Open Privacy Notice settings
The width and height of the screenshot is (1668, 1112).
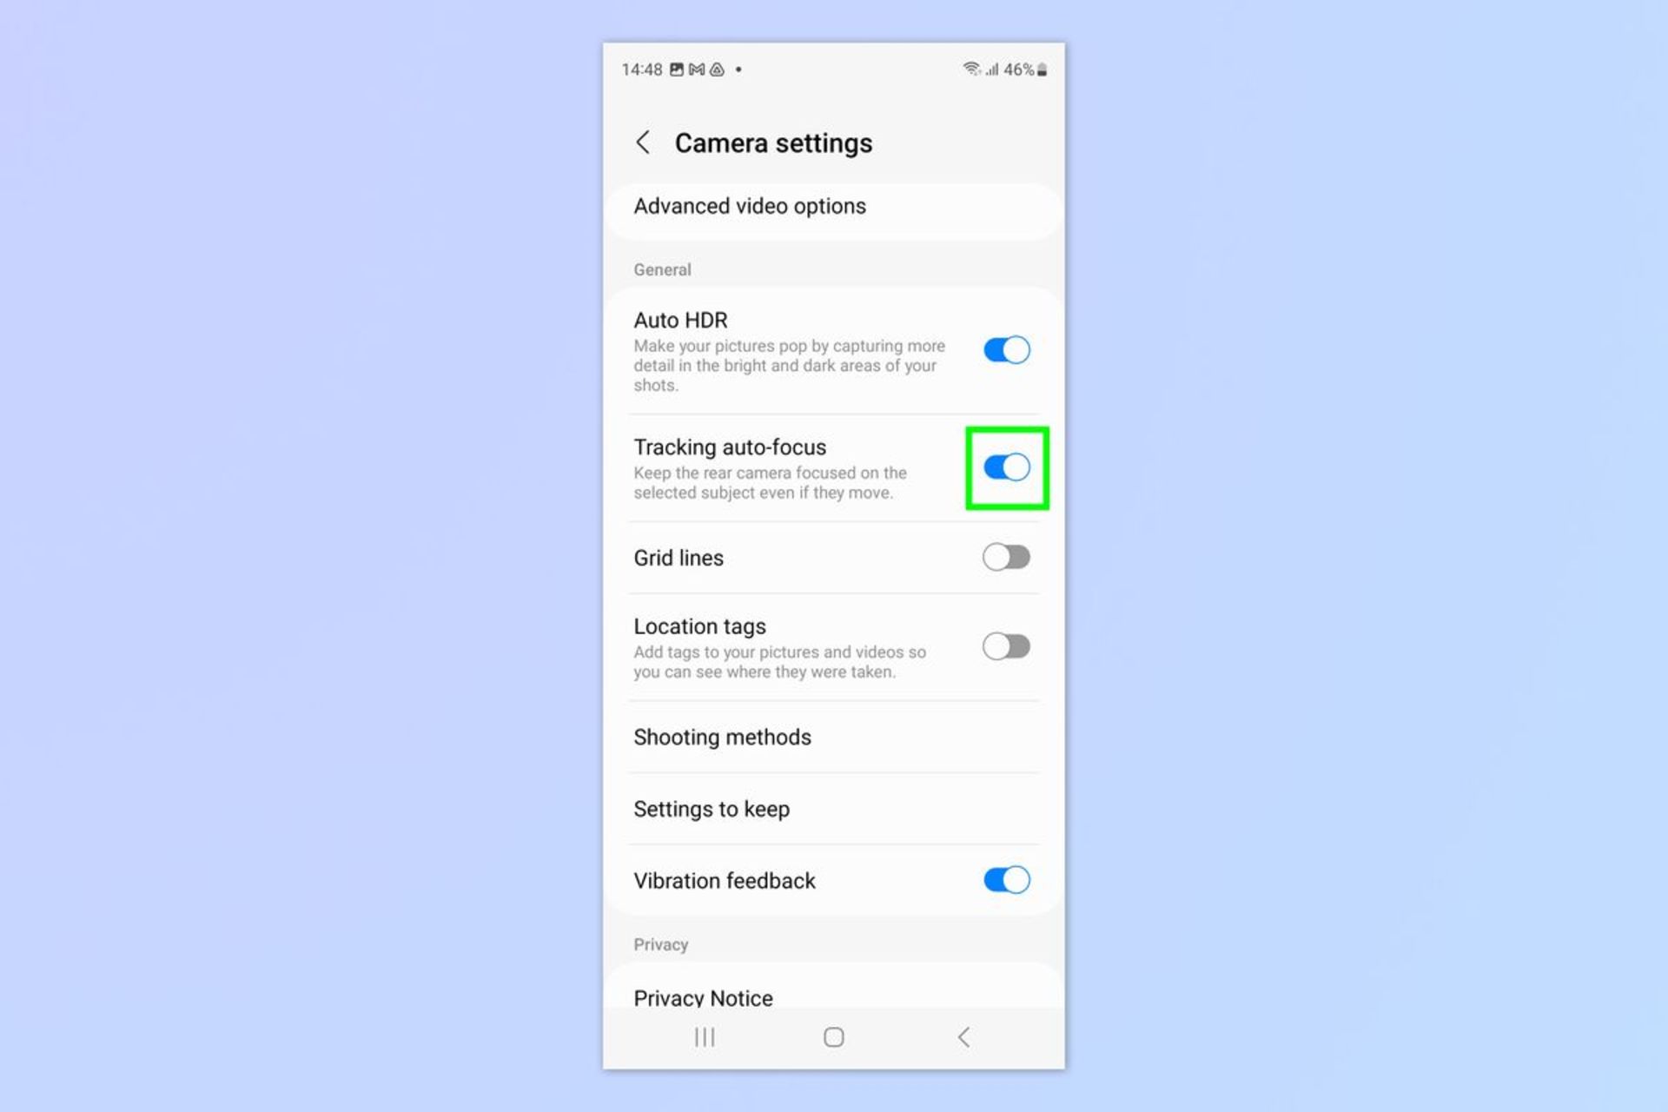(701, 996)
